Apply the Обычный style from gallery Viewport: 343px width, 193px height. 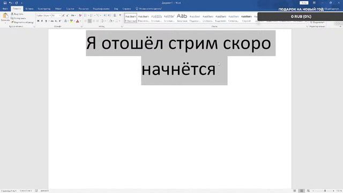click(131, 18)
